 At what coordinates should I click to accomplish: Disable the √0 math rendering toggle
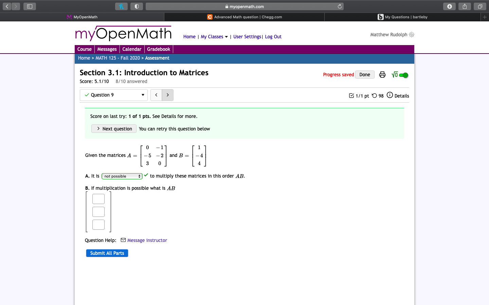(403, 75)
